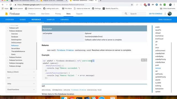Switch to the GUIDES tab
The width and height of the screenshot is (177, 99).
pyautogui.click(x=23, y=20)
